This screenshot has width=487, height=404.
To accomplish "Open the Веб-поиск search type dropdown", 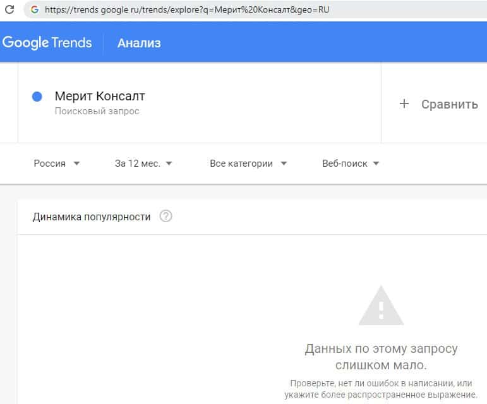I will 351,163.
